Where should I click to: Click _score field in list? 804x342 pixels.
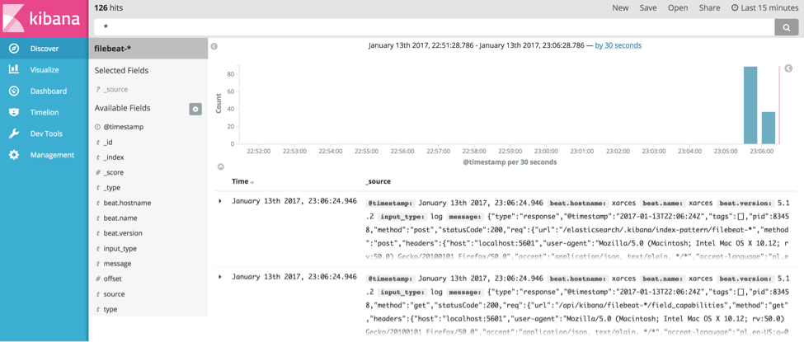[113, 173]
